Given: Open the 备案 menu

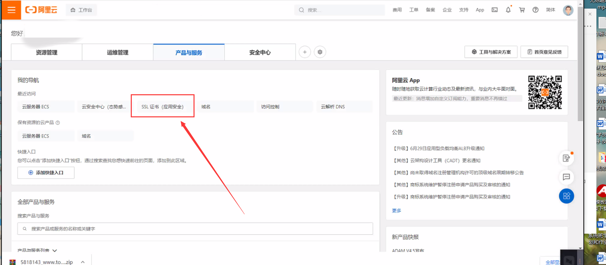Looking at the screenshot, I should [x=430, y=10].
